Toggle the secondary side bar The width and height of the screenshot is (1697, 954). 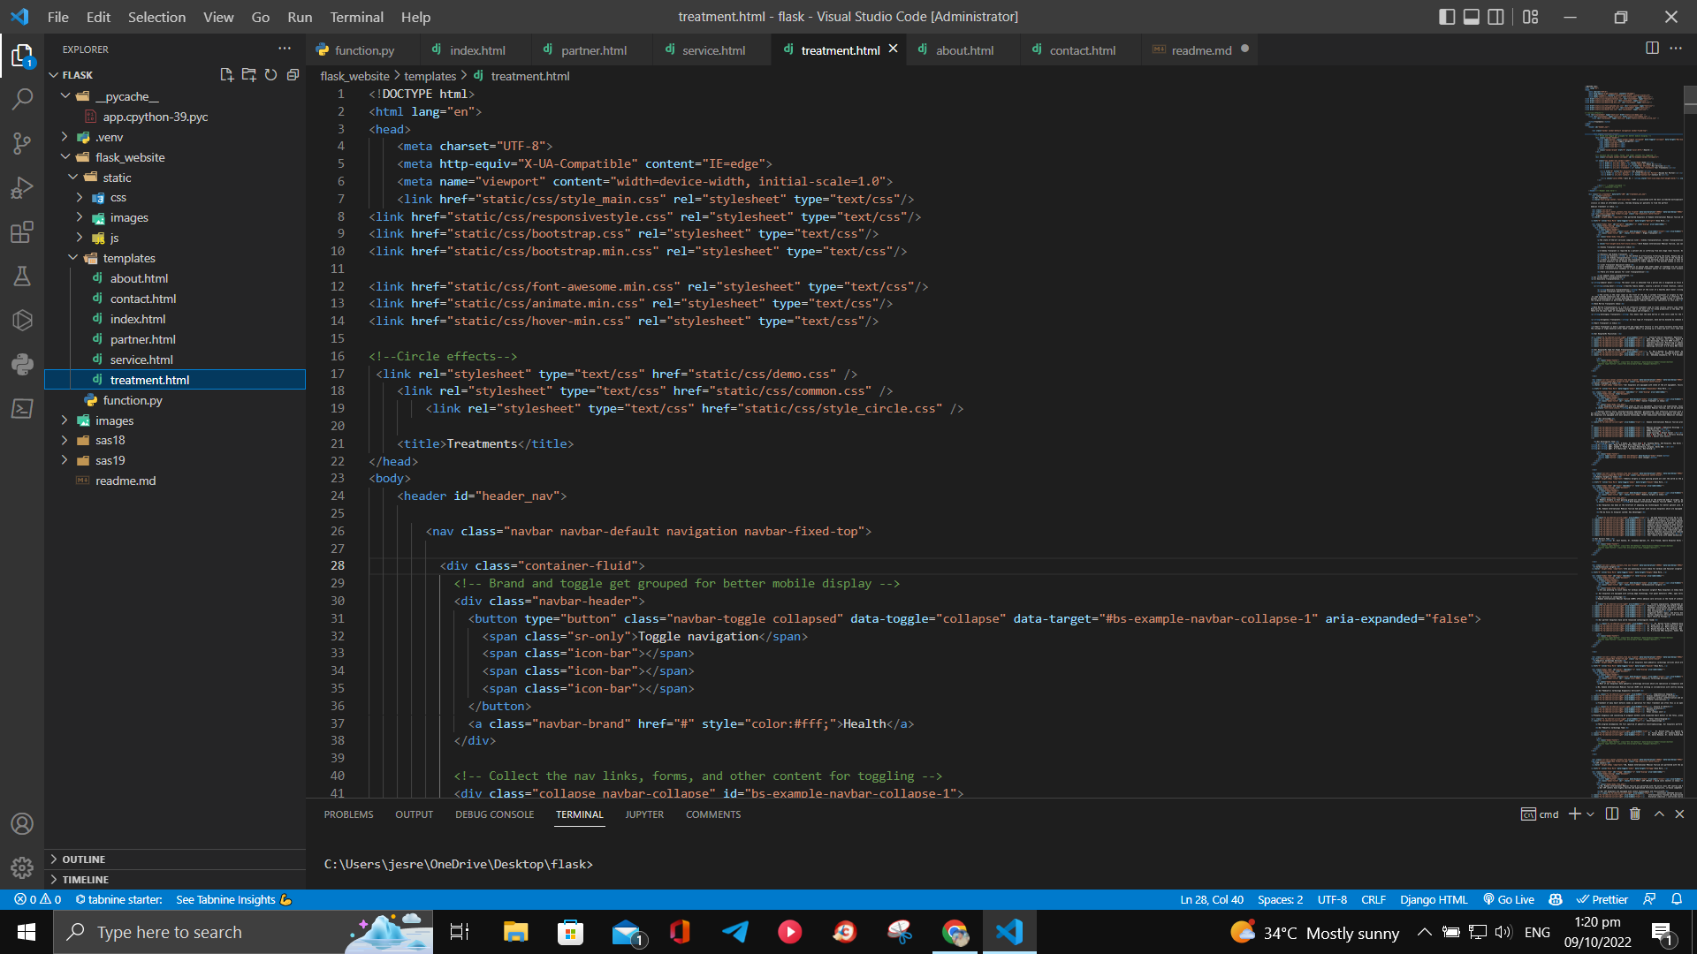(x=1495, y=17)
